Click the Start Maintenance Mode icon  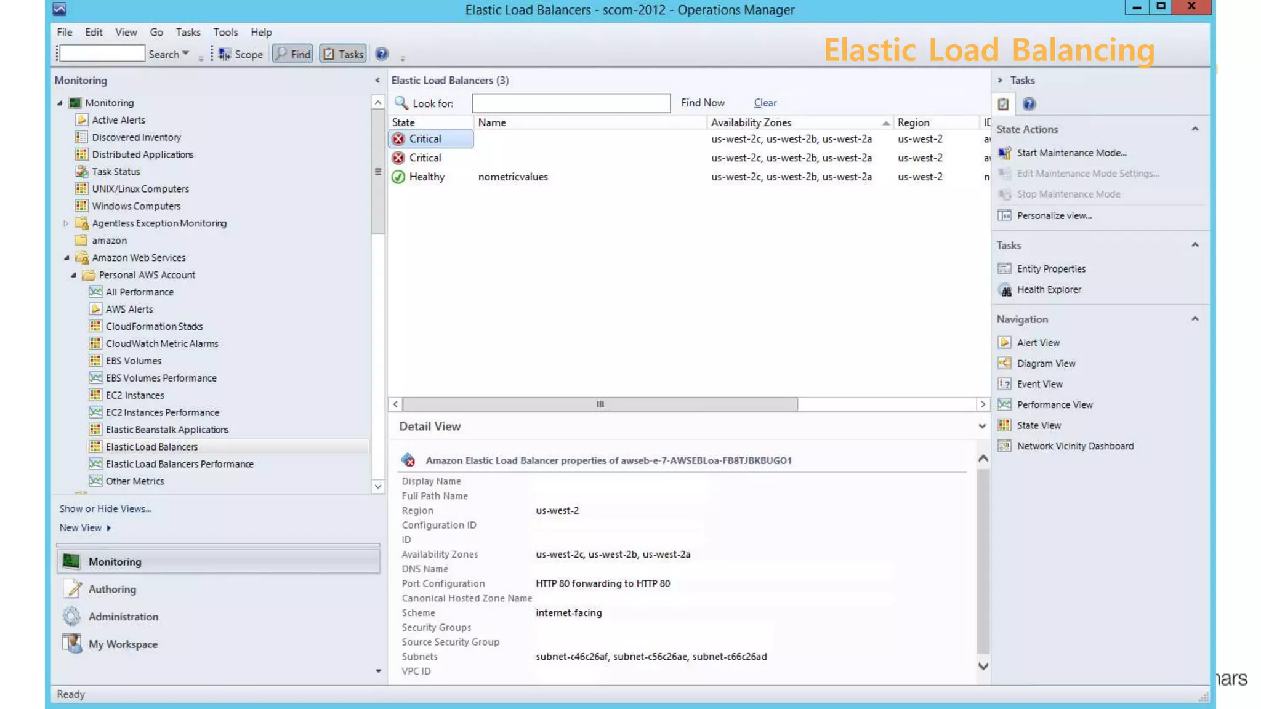(x=1004, y=153)
